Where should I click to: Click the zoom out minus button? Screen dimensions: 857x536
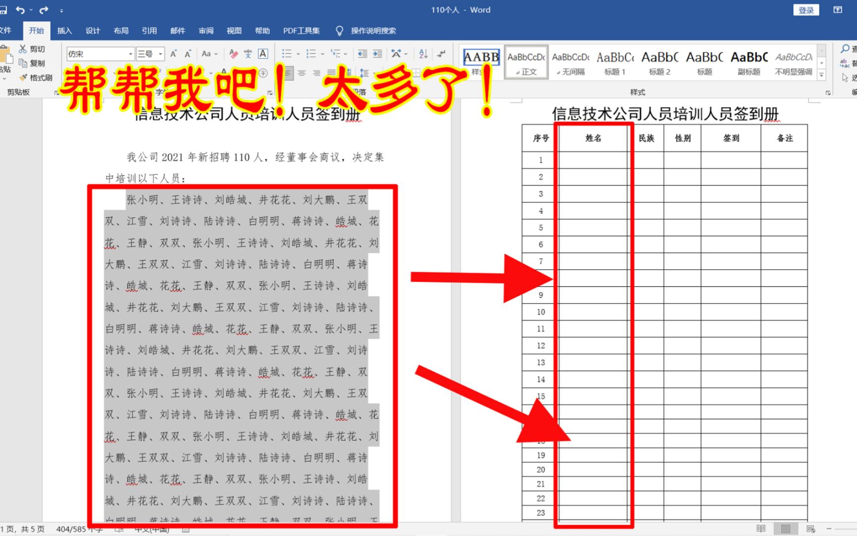point(829,529)
